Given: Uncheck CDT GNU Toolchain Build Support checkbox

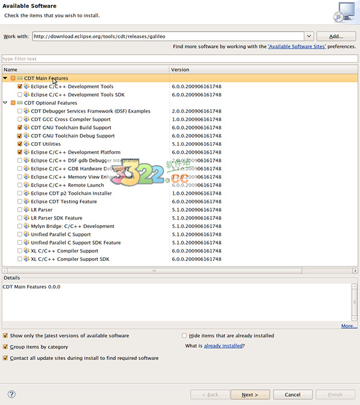Looking at the screenshot, I should [x=20, y=128].
